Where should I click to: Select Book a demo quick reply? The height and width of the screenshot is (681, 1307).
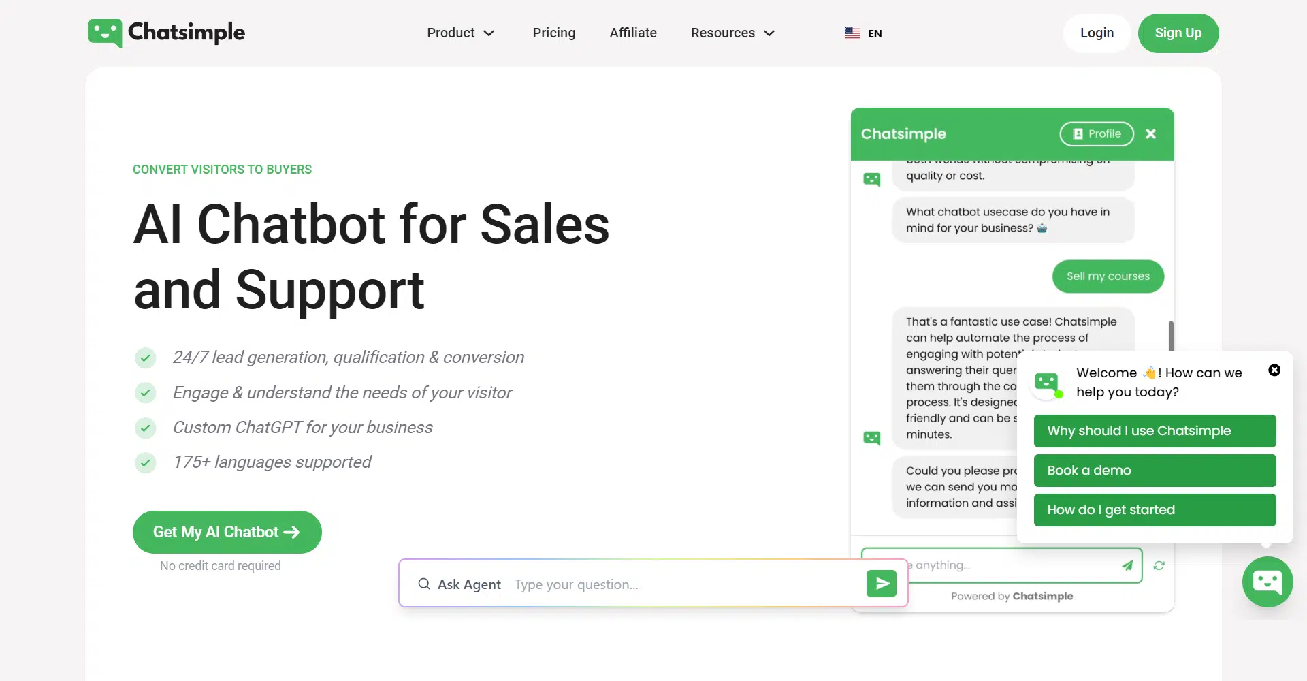pyautogui.click(x=1154, y=471)
